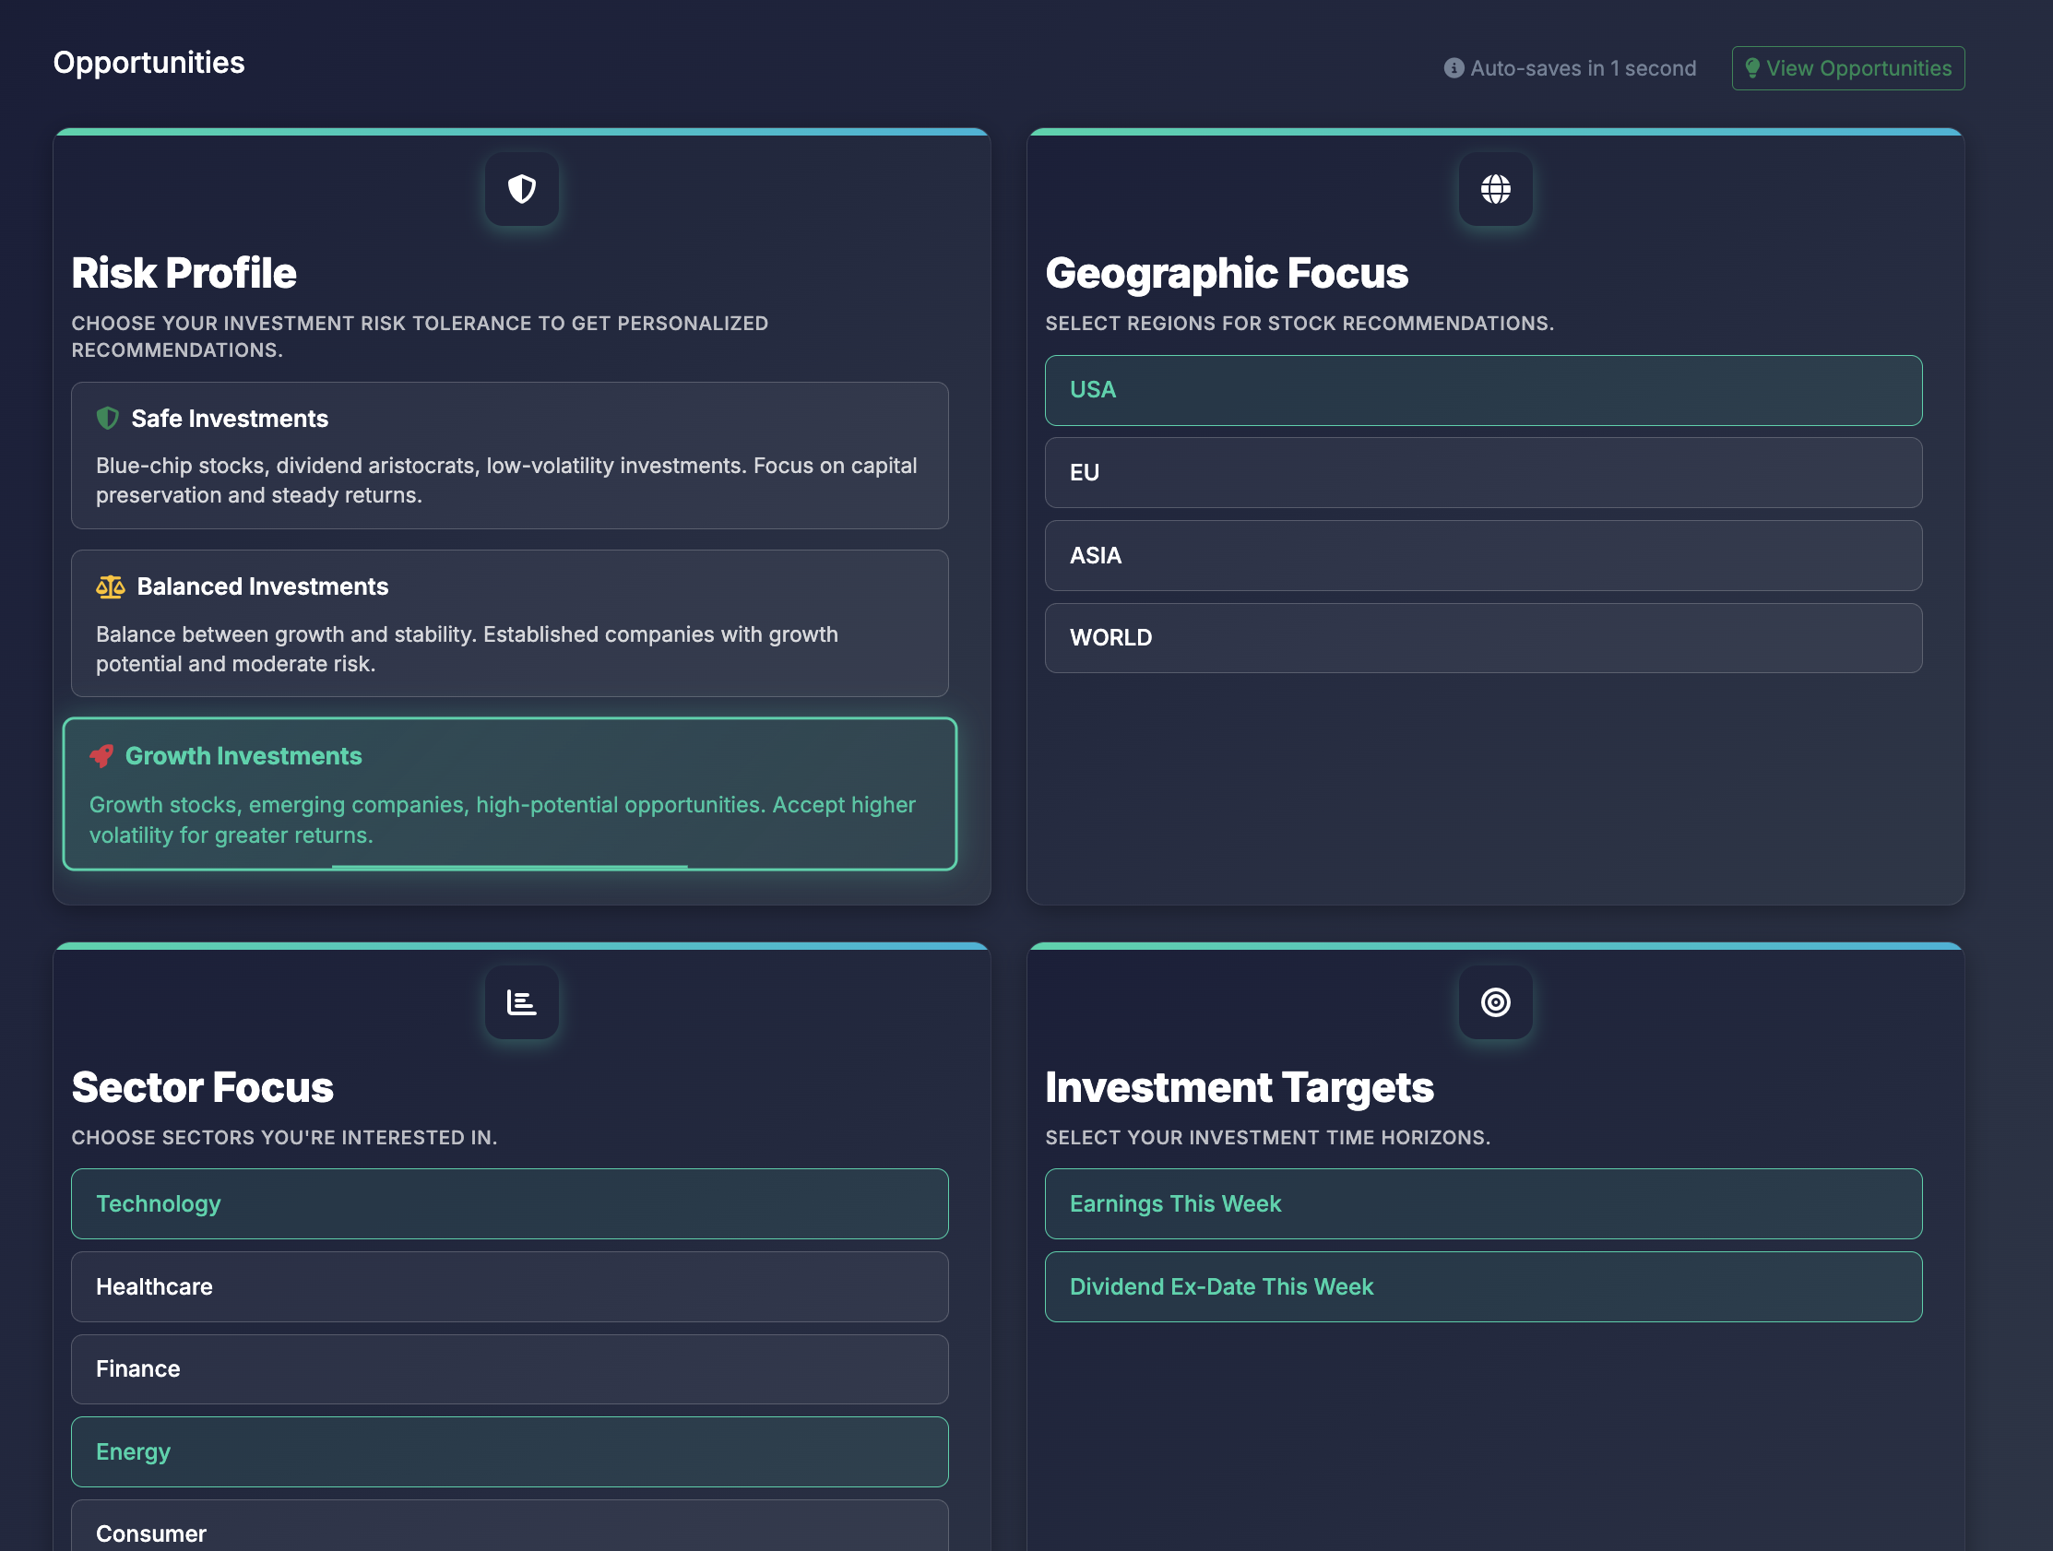The width and height of the screenshot is (2053, 1551).
Task: Click the lightbulb icon in View Opportunities
Action: click(x=1752, y=66)
